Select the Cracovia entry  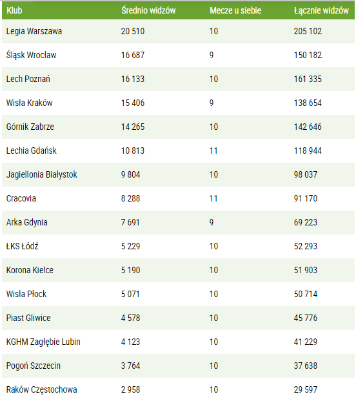pos(21,198)
